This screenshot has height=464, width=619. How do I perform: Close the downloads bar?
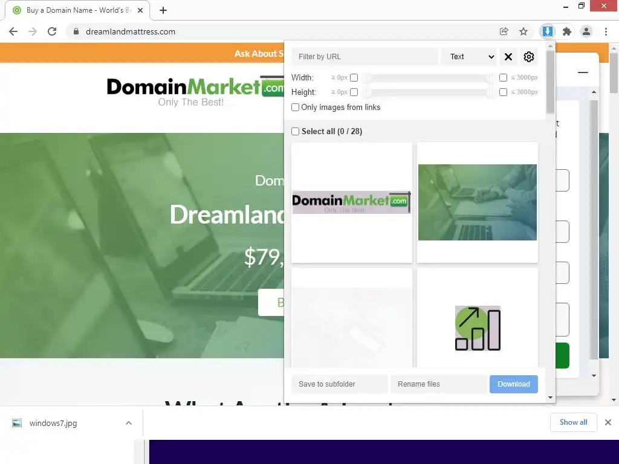point(608,422)
